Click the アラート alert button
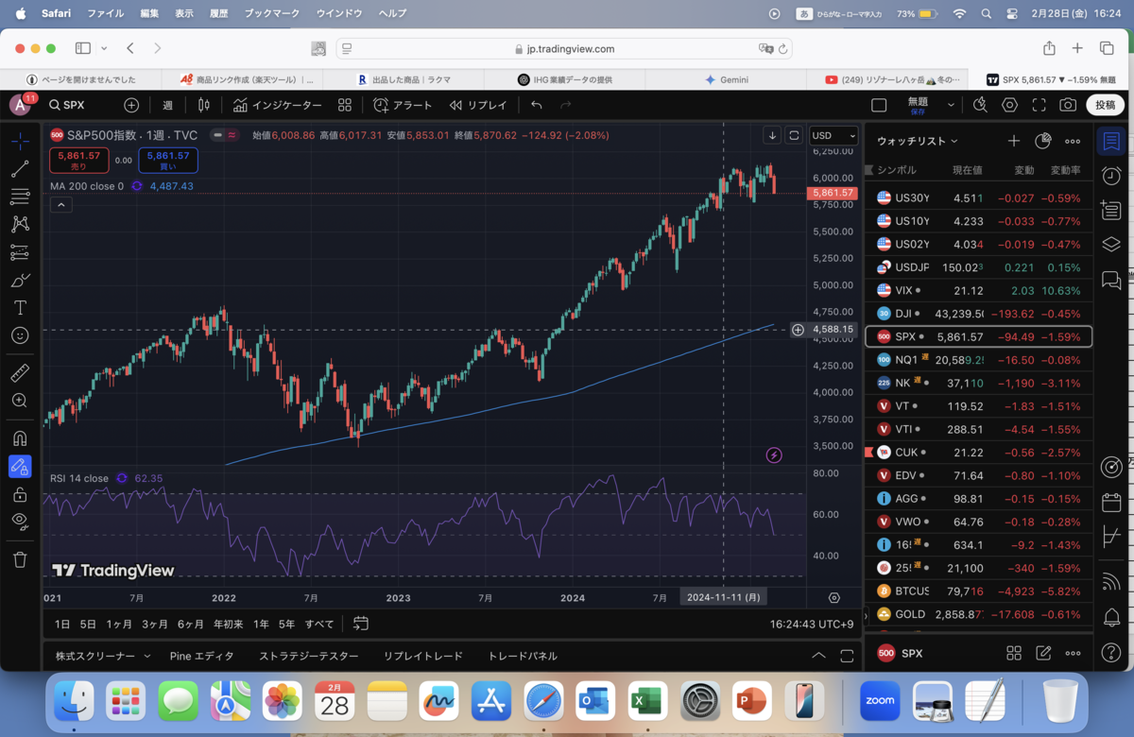 click(x=403, y=105)
